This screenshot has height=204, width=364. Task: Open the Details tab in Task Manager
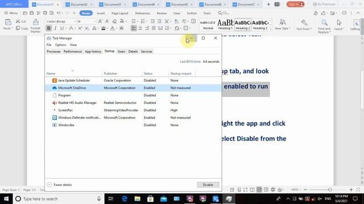[133, 52]
